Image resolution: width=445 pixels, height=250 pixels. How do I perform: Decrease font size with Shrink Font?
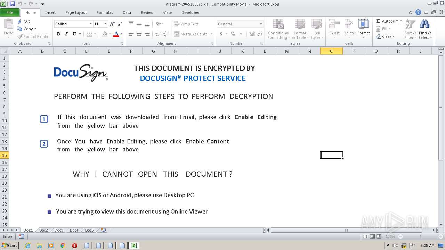point(120,24)
